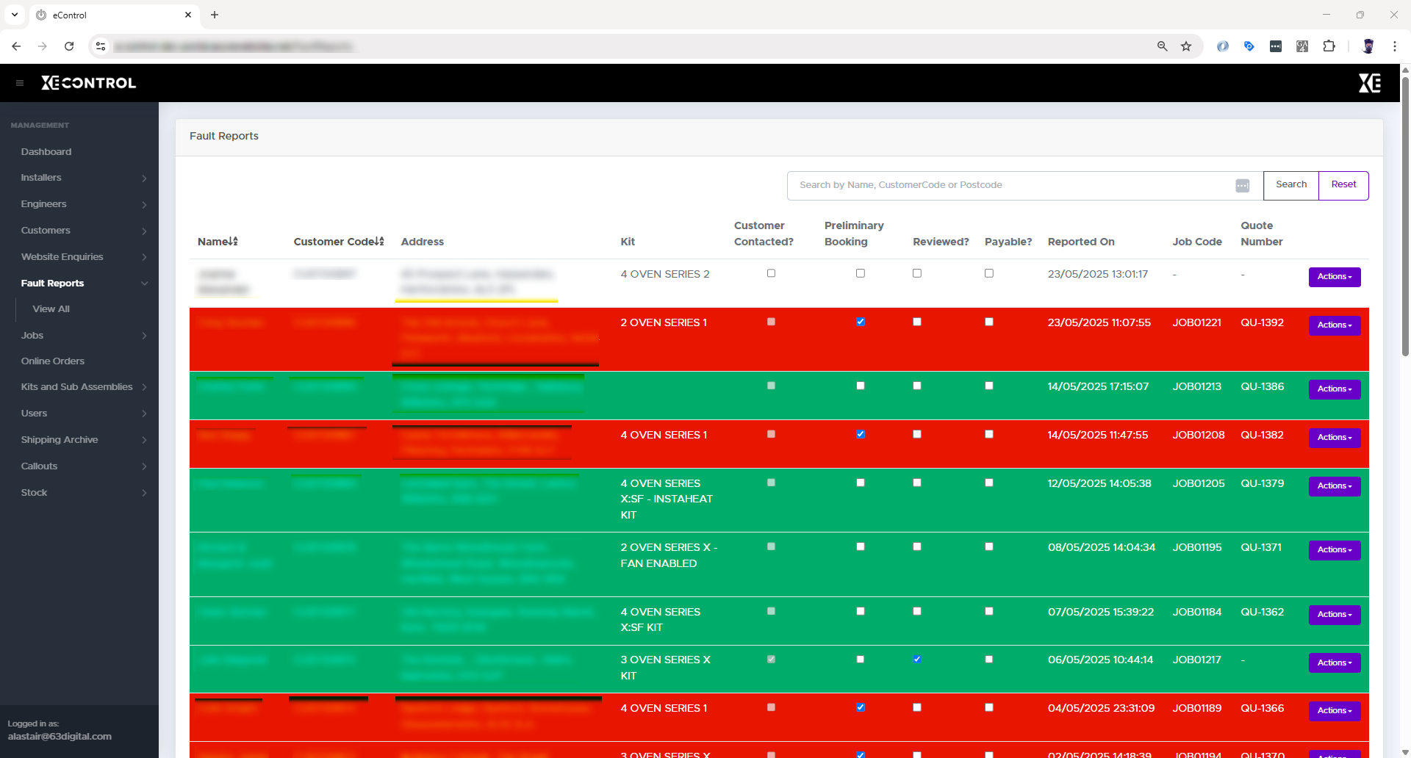Click the Reset button
Image resolution: width=1411 pixels, height=758 pixels.
point(1343,185)
